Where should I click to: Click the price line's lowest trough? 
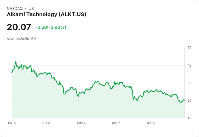click(x=181, y=102)
